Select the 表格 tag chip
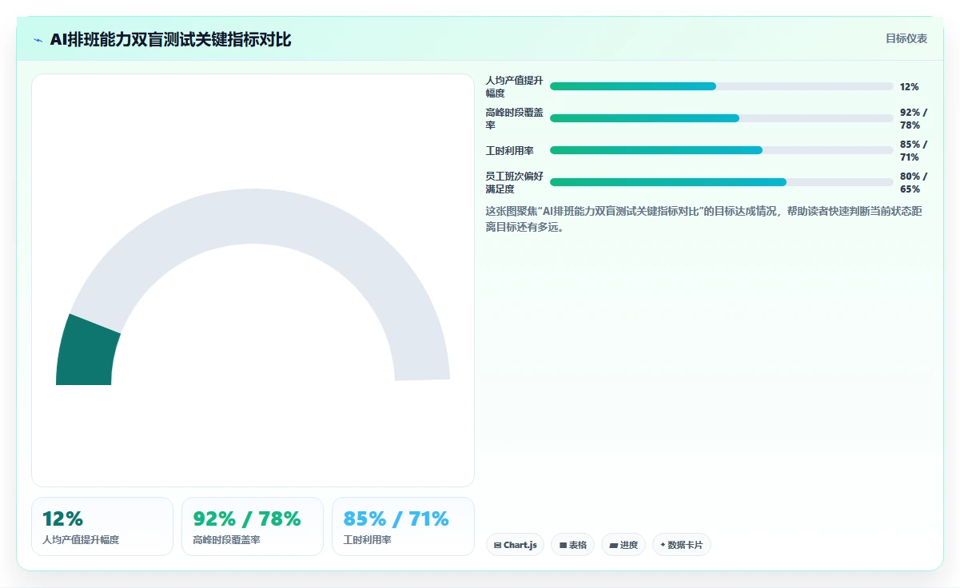This screenshot has width=960, height=588. (x=573, y=545)
